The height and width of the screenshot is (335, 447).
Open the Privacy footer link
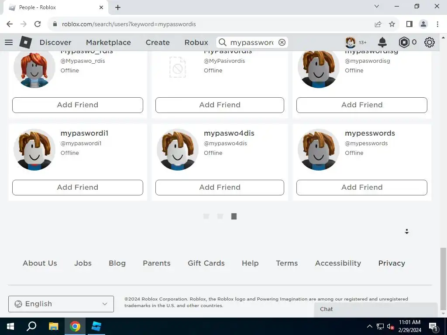(392, 263)
